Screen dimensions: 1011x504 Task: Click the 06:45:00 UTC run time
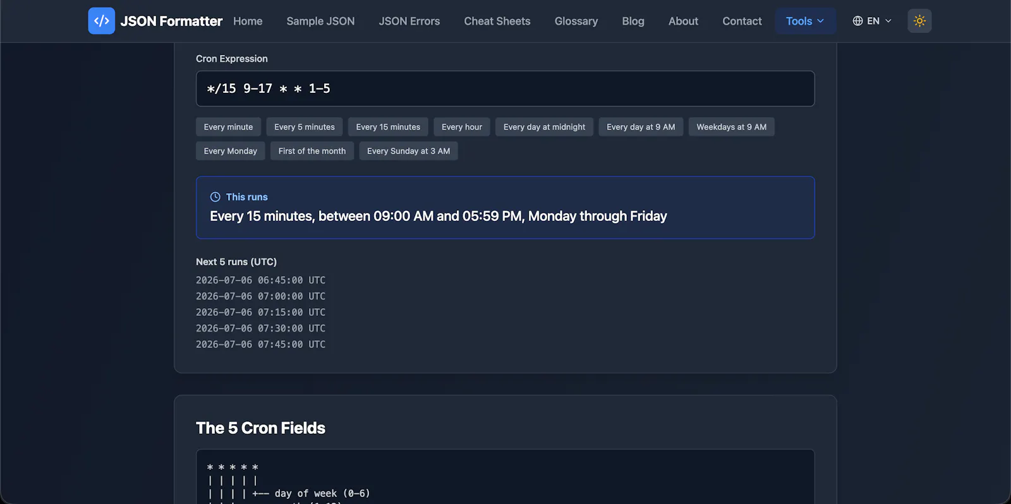tap(260, 280)
